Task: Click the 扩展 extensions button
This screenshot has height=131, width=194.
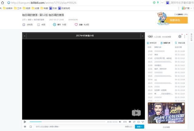Action: [187, 8]
